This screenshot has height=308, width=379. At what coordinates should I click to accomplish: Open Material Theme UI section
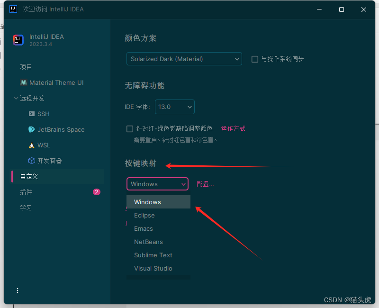tap(56, 82)
